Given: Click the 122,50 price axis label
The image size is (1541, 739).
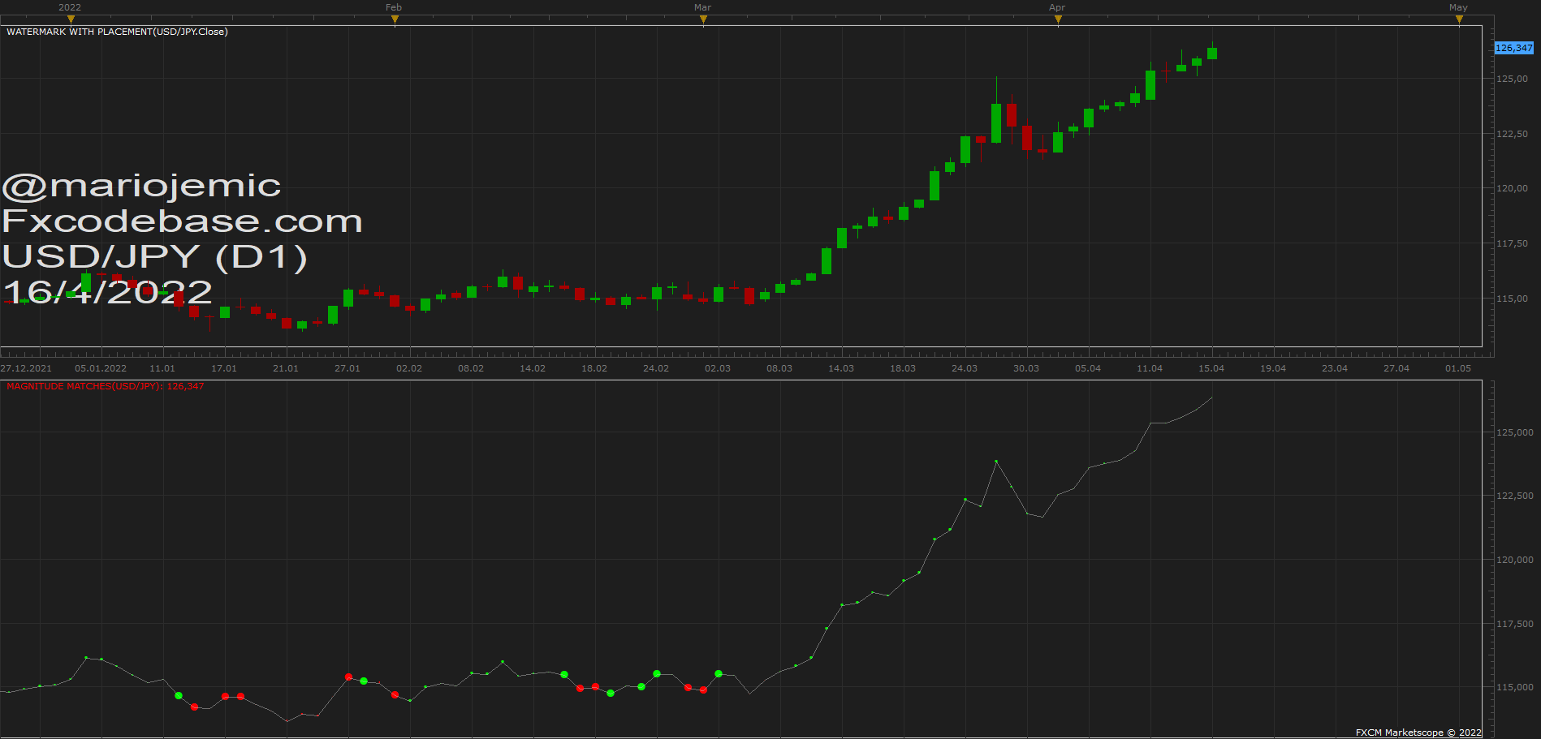Looking at the screenshot, I should 1512,134.
